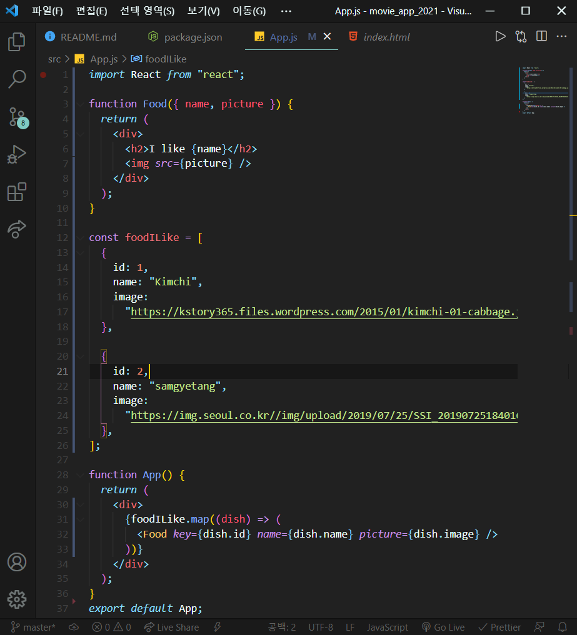Change end of line sequence LF
This screenshot has height=635, width=577.
click(350, 628)
